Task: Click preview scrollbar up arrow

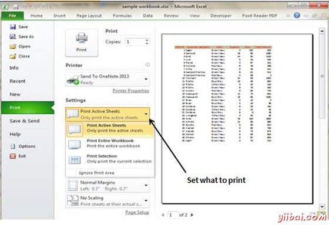Action: click(x=322, y=31)
